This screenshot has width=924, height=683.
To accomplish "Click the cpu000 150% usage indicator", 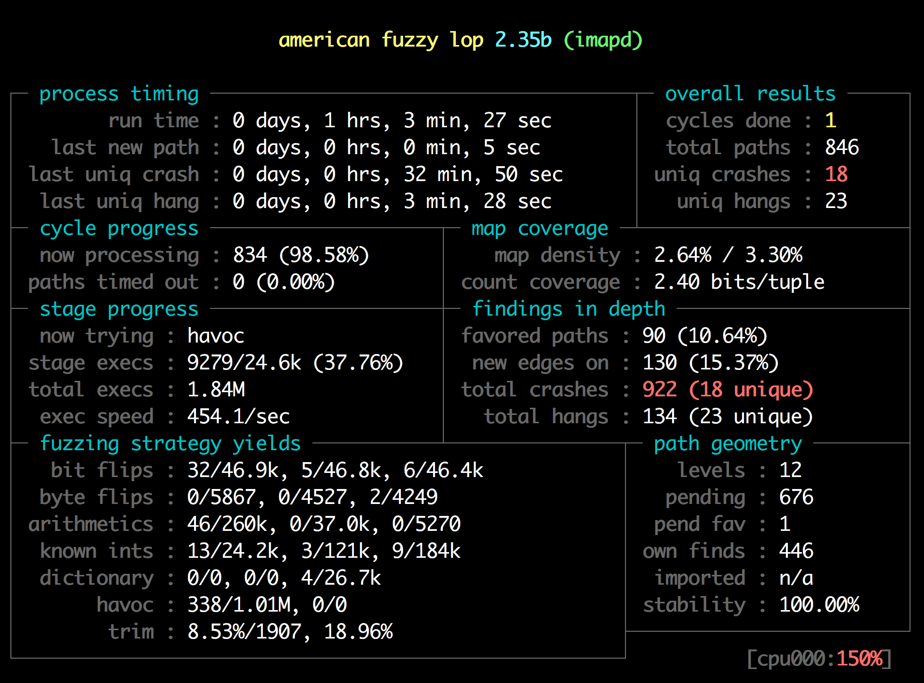I will coord(819,659).
